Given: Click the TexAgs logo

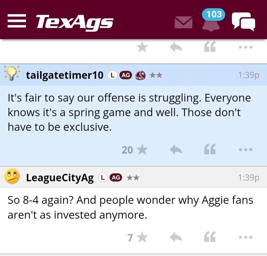Looking at the screenshot, I should click(x=74, y=22).
